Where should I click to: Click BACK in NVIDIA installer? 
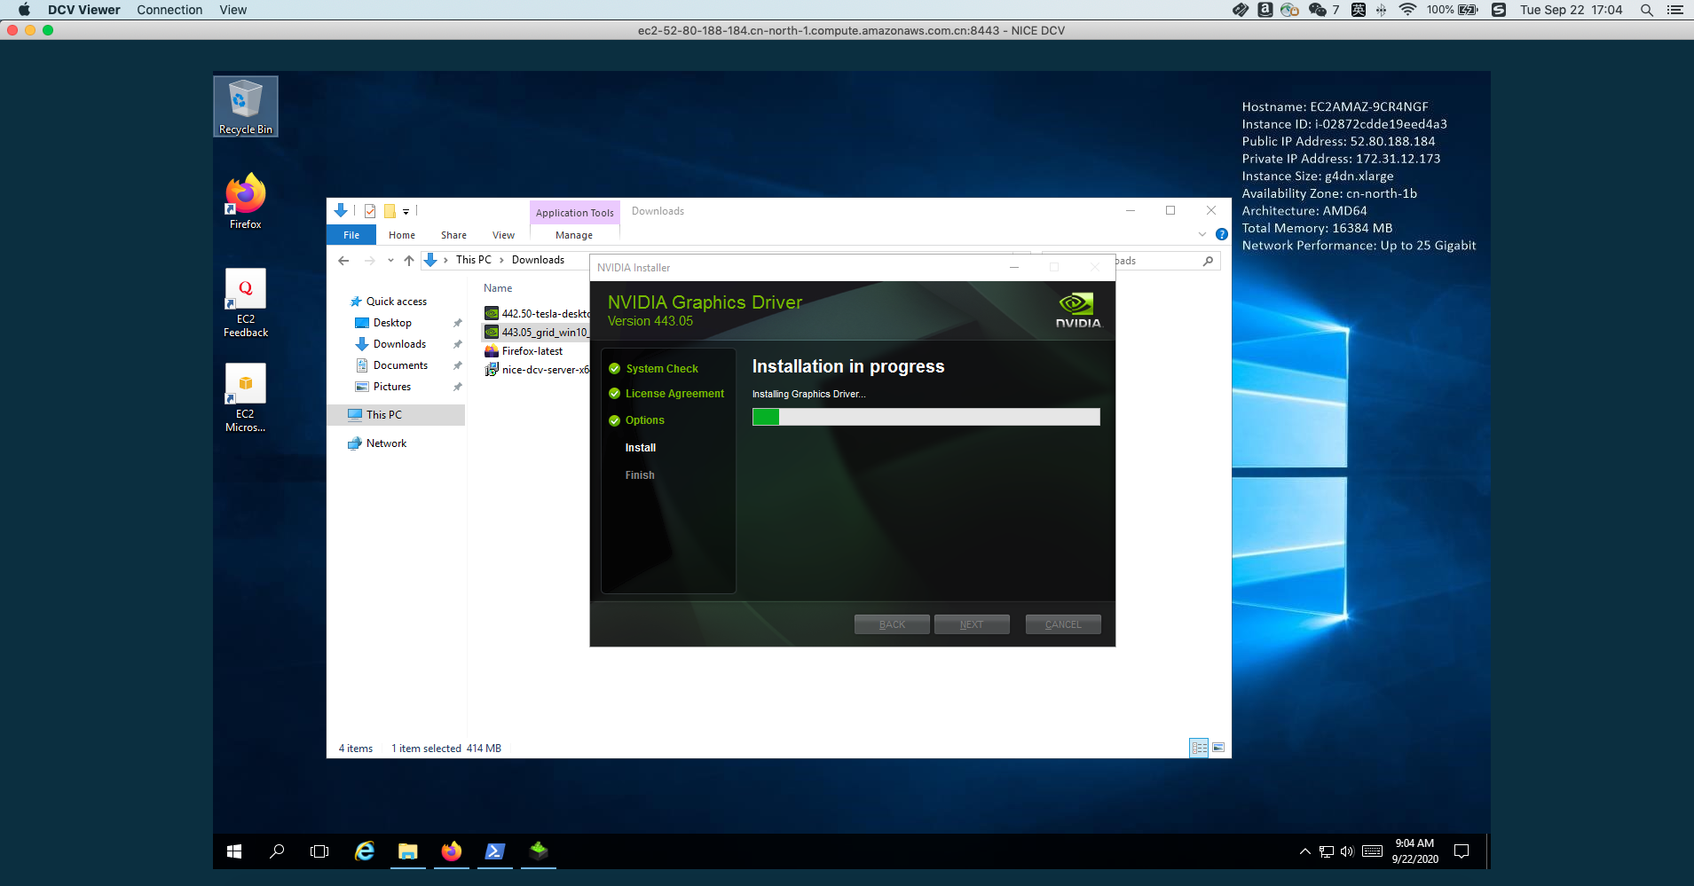[892, 624]
